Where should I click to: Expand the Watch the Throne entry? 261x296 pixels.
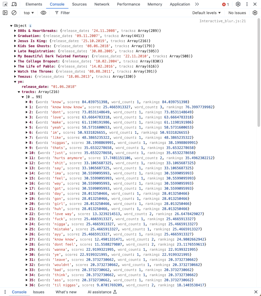[15, 72]
